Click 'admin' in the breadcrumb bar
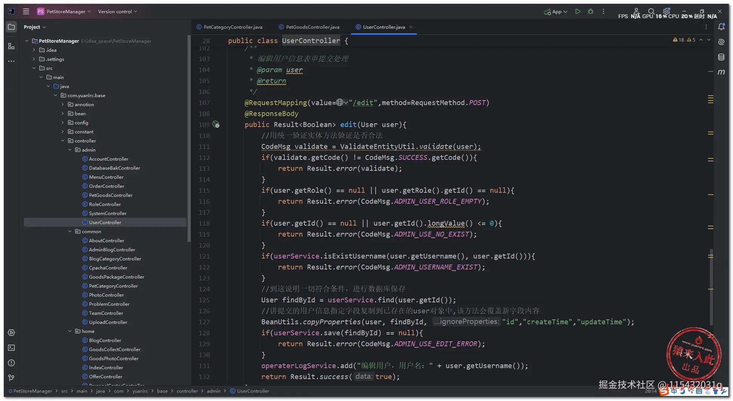733x401 pixels. 214,391
